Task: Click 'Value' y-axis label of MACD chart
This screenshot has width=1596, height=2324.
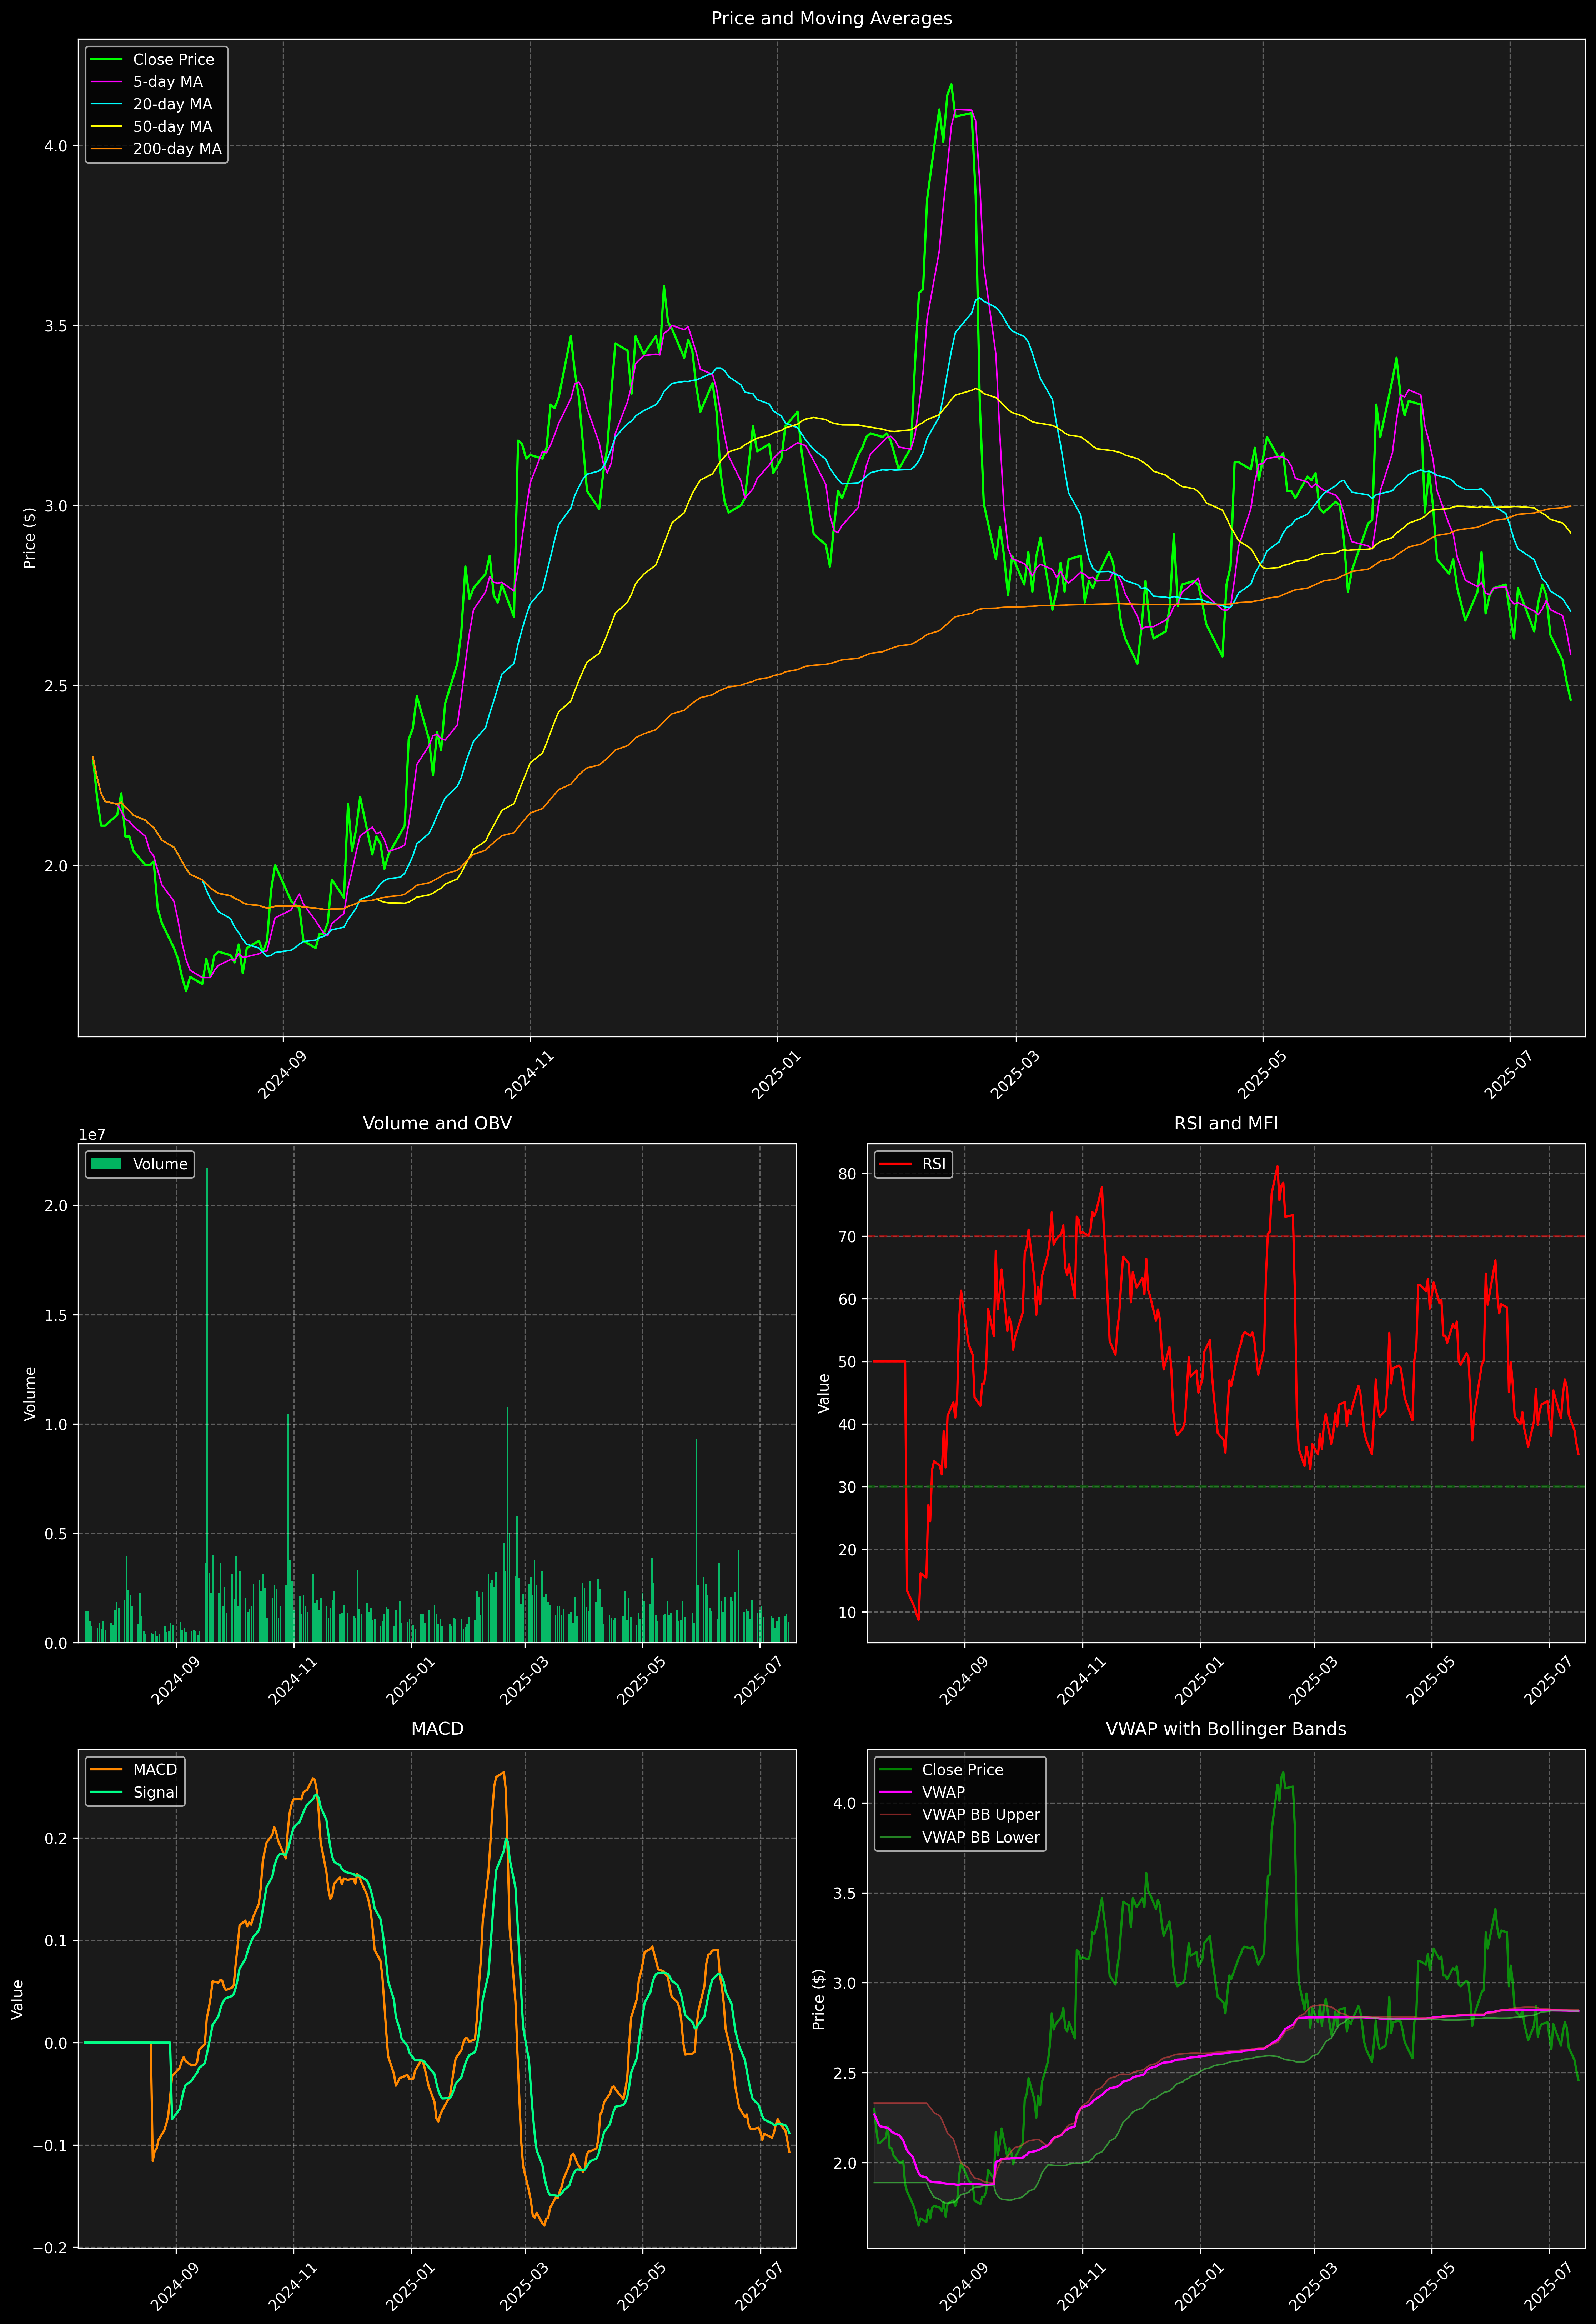Action: click(x=17, y=1999)
